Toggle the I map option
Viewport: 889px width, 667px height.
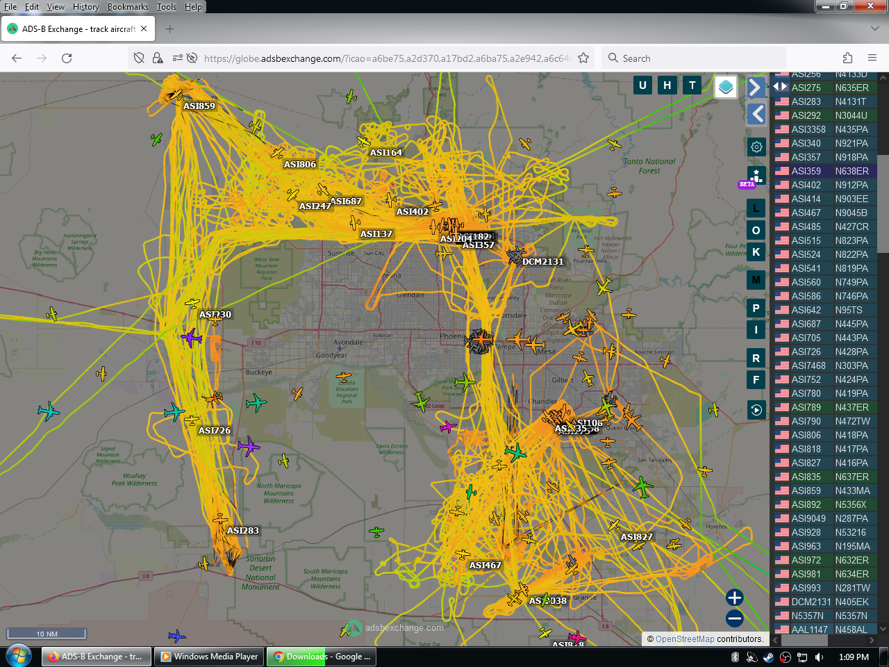756,329
